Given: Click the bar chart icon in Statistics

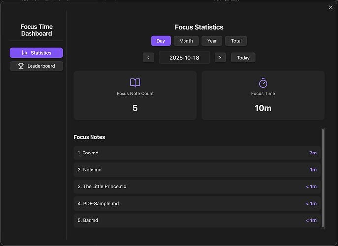Looking at the screenshot, I should coord(25,53).
